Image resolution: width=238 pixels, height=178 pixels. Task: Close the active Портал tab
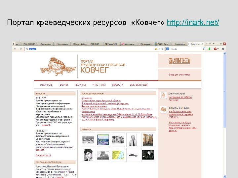pos(202,44)
